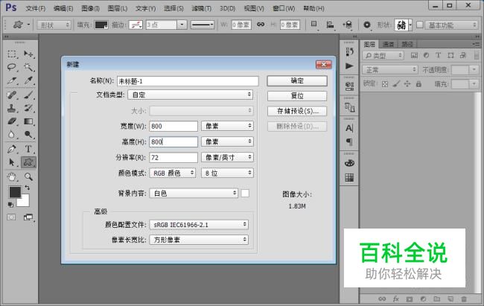
Task: Open the pixel aspect ratio dropdown
Action: (x=199, y=240)
